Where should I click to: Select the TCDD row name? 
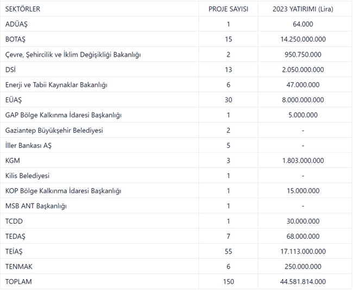point(14,221)
